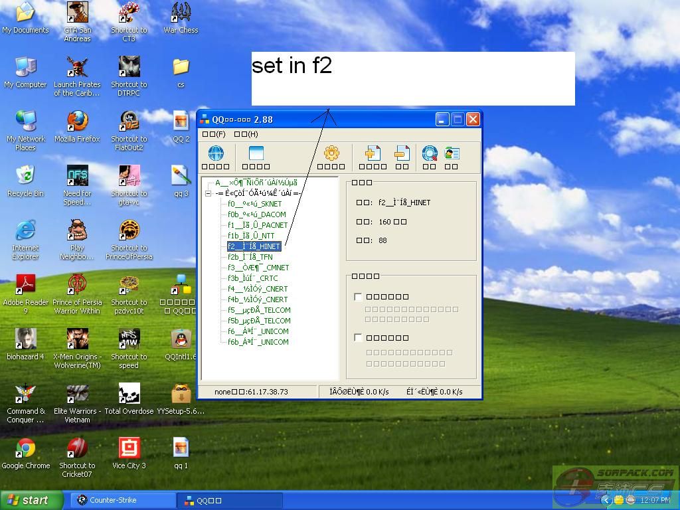Select the Recycle Bin desktop icon
680x510 pixels.
click(25, 181)
